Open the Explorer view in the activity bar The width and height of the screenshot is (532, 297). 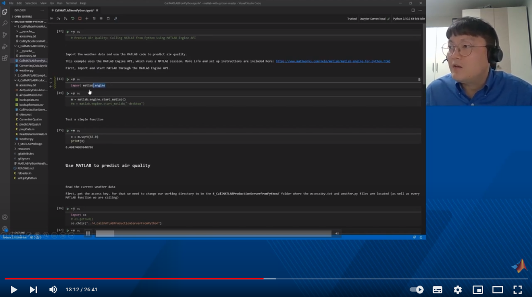coord(5,11)
